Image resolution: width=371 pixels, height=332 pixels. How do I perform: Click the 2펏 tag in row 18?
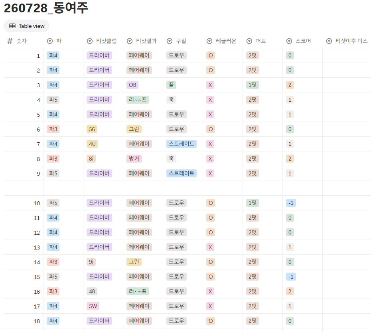point(253,321)
